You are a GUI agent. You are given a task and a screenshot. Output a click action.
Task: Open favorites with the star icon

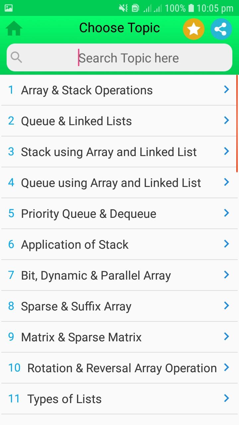pyautogui.click(x=194, y=30)
